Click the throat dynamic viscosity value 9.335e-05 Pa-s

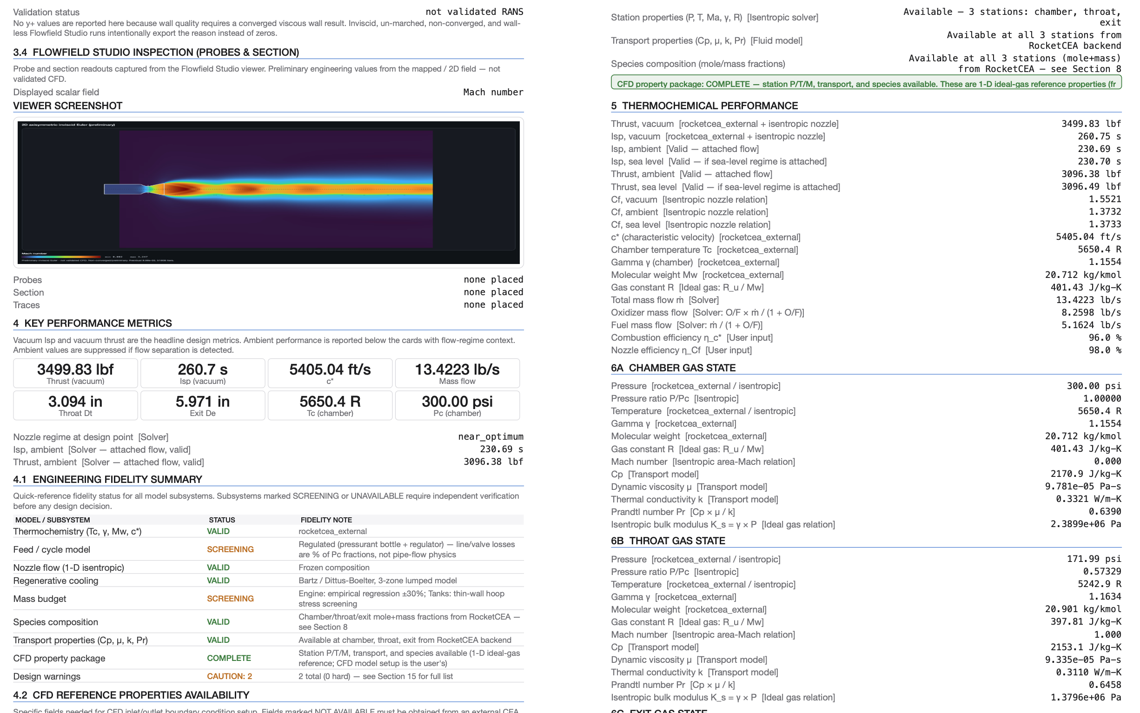pos(1083,660)
